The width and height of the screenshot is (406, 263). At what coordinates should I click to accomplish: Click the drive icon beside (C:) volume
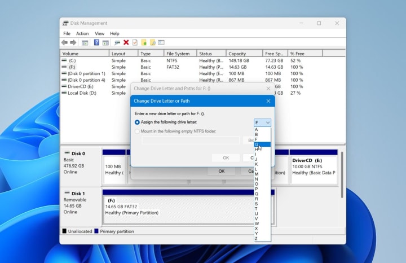click(x=64, y=60)
